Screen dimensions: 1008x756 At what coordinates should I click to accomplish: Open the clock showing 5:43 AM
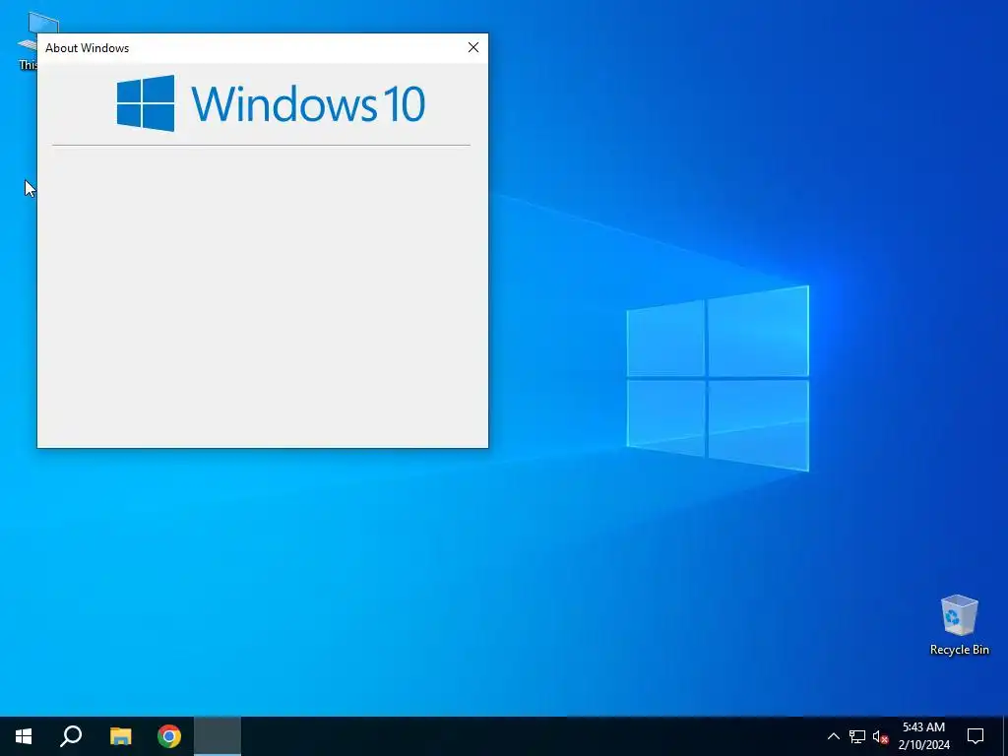click(x=923, y=736)
